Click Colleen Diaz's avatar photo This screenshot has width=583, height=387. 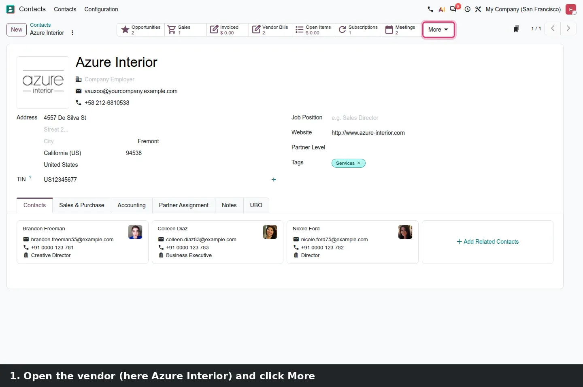[x=270, y=232]
